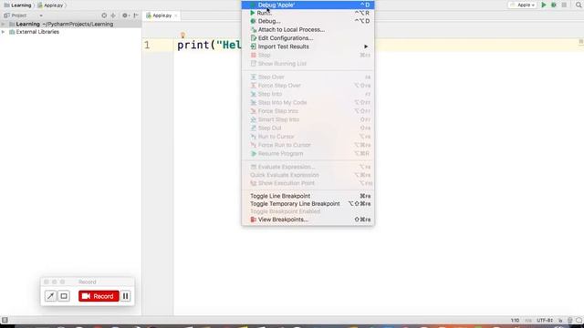This screenshot has width=584, height=328.
Task: Click the memory indicator icon in status bar
Action: (x=579, y=320)
